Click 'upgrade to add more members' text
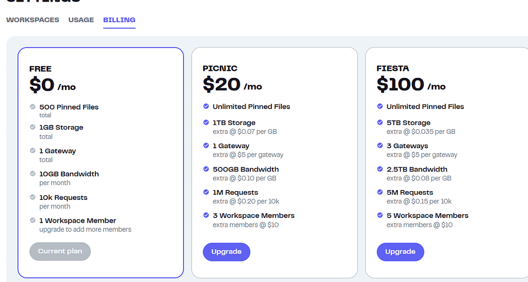Image resolution: width=528 pixels, height=282 pixels. coord(85,229)
